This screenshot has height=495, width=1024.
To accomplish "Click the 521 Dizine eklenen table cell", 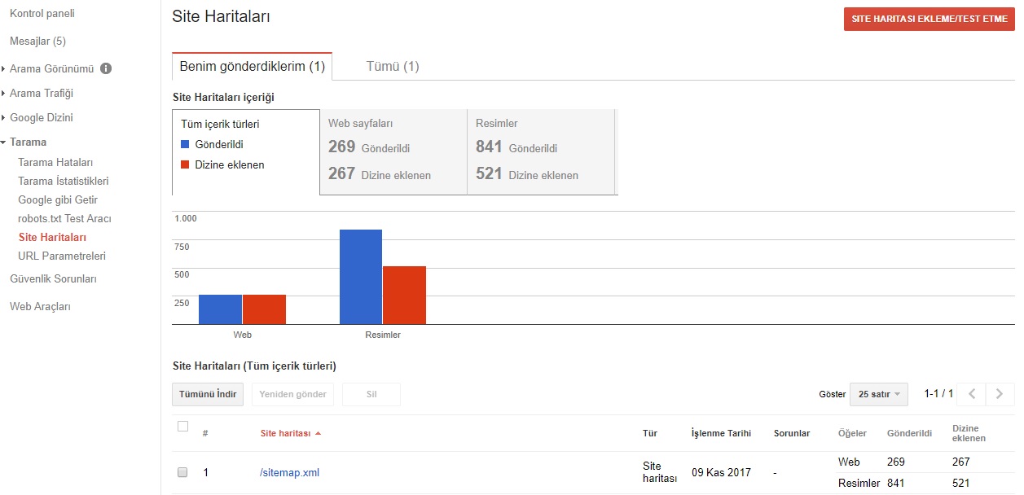I will point(961,484).
